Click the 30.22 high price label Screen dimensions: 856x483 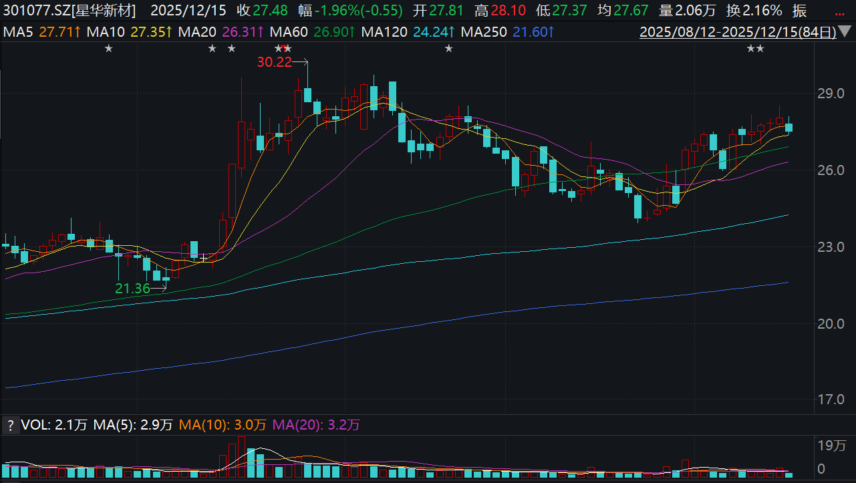tap(274, 62)
